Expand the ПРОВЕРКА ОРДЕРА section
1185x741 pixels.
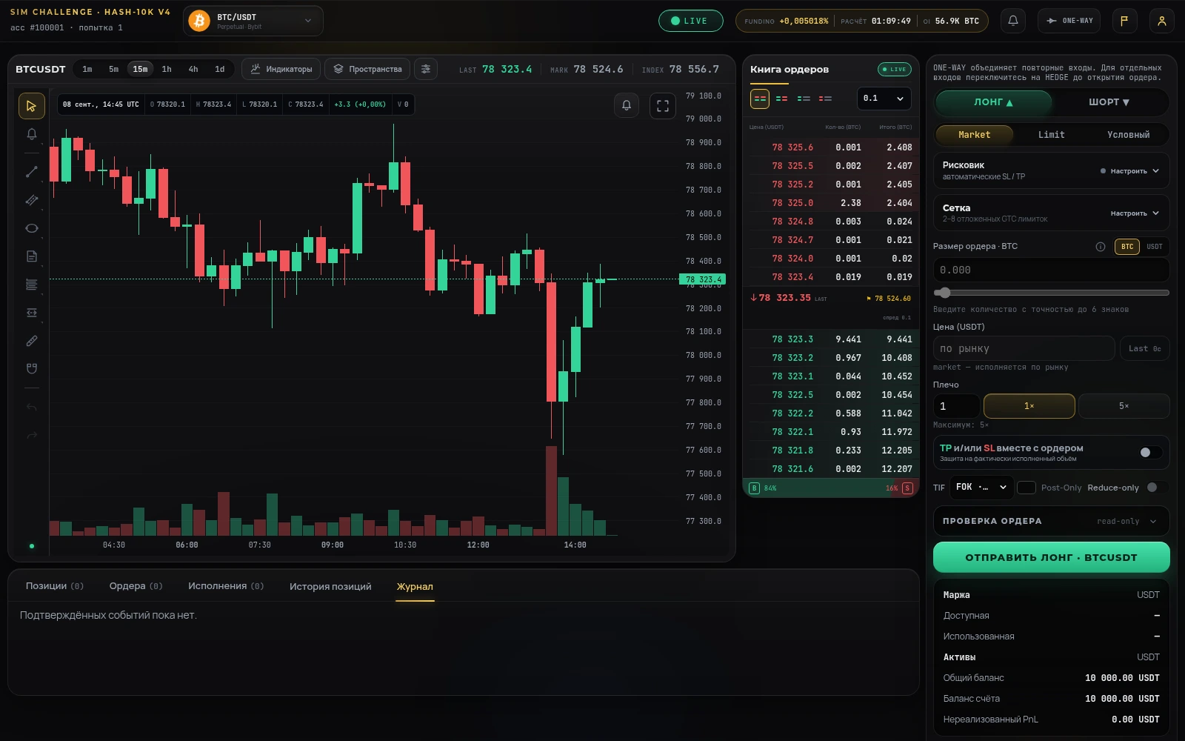(x=1051, y=521)
